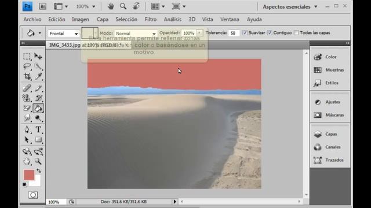371x208 pixels.
Task: Reset default black and white colors
Action: pos(24,184)
